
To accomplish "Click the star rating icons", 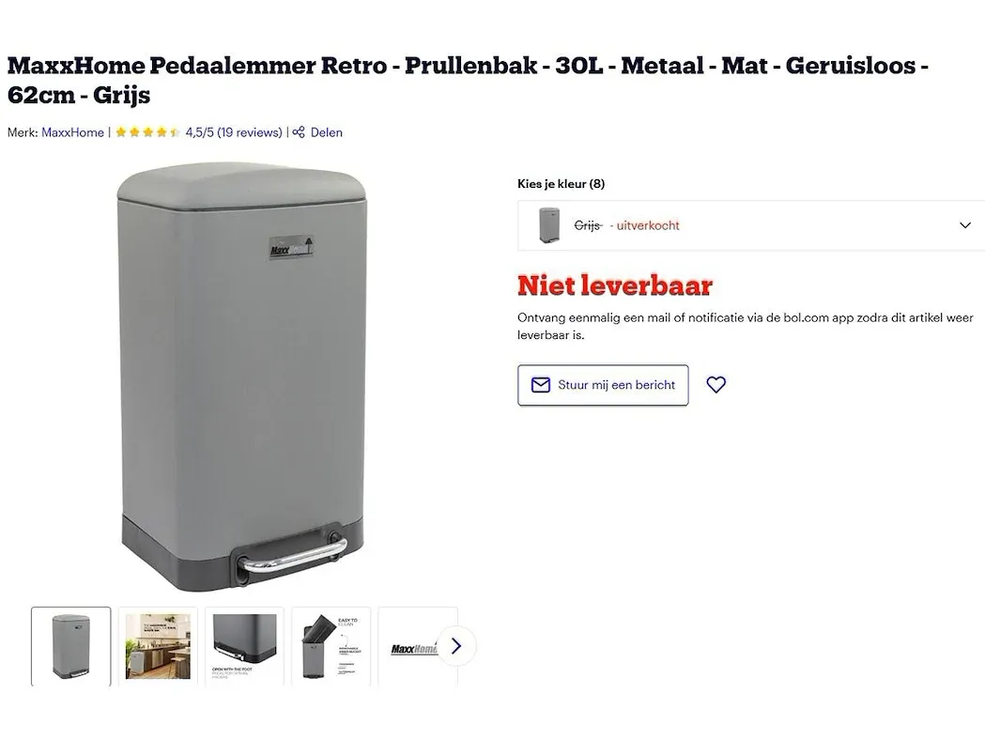I will tap(147, 132).
